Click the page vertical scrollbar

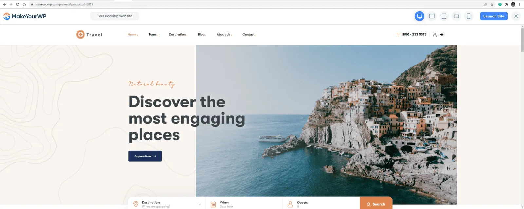coord(522,39)
